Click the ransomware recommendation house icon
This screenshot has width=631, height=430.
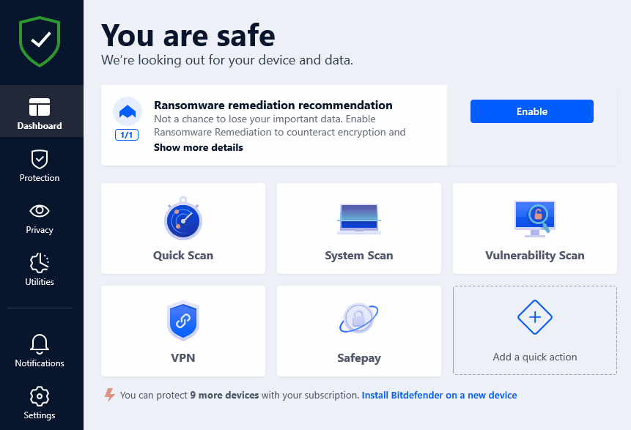pos(127,112)
